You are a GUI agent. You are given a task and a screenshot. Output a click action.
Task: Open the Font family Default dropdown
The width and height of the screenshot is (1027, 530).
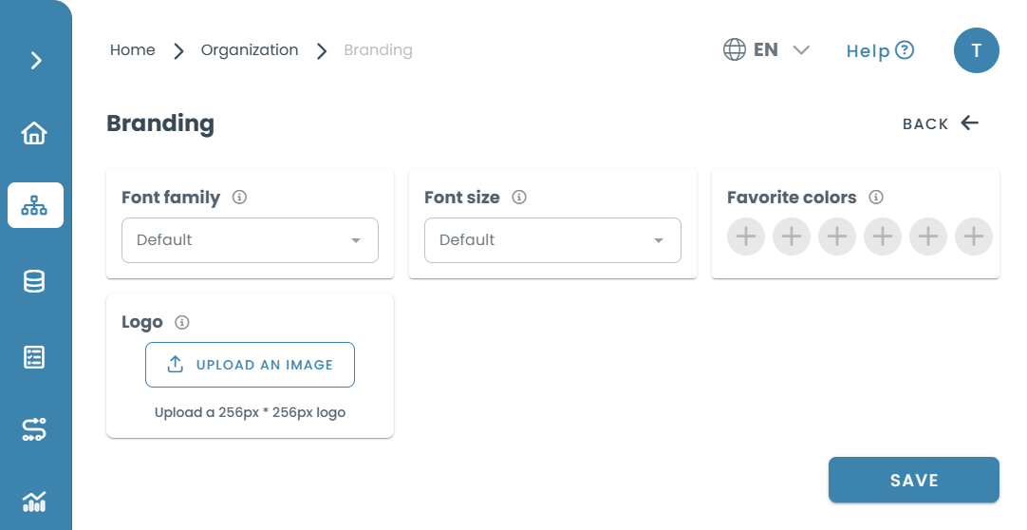(251, 240)
